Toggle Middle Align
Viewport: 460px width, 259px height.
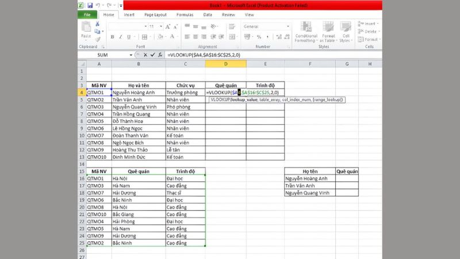point(195,26)
